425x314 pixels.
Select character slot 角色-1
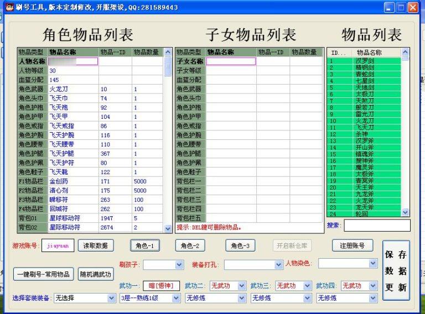146,245
